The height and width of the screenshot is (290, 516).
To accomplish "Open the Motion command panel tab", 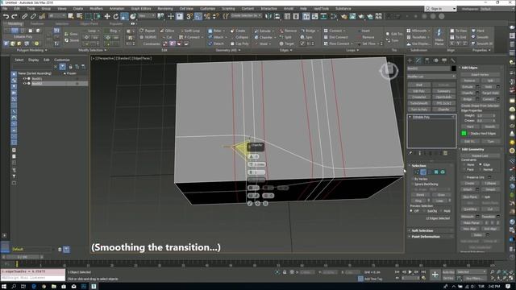I will pyautogui.click(x=435, y=60).
